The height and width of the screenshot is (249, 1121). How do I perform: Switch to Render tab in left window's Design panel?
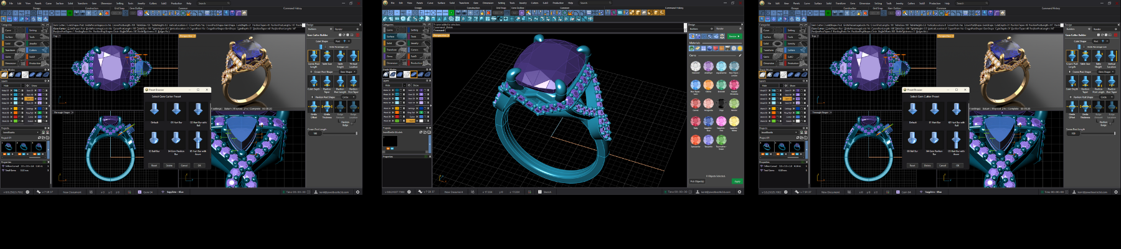(x=339, y=29)
